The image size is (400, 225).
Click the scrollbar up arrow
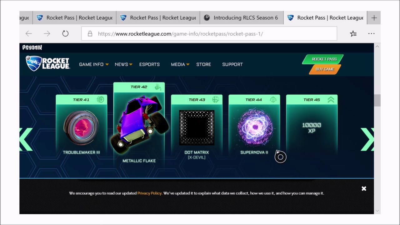click(377, 47)
